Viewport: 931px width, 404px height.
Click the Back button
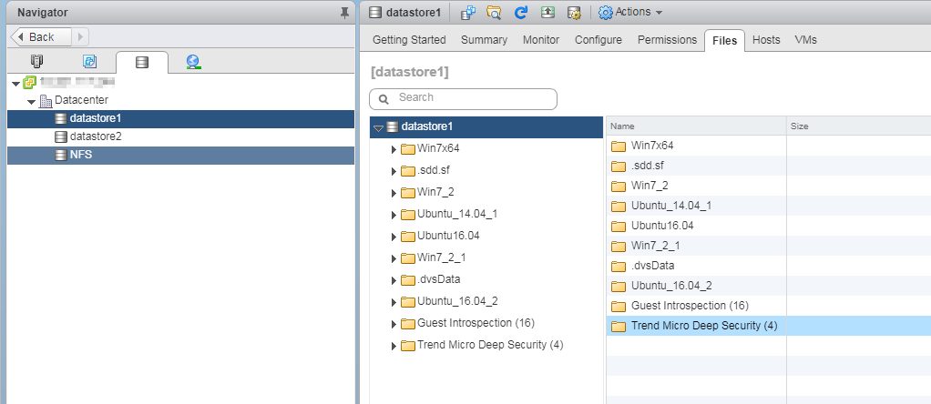[x=38, y=37]
